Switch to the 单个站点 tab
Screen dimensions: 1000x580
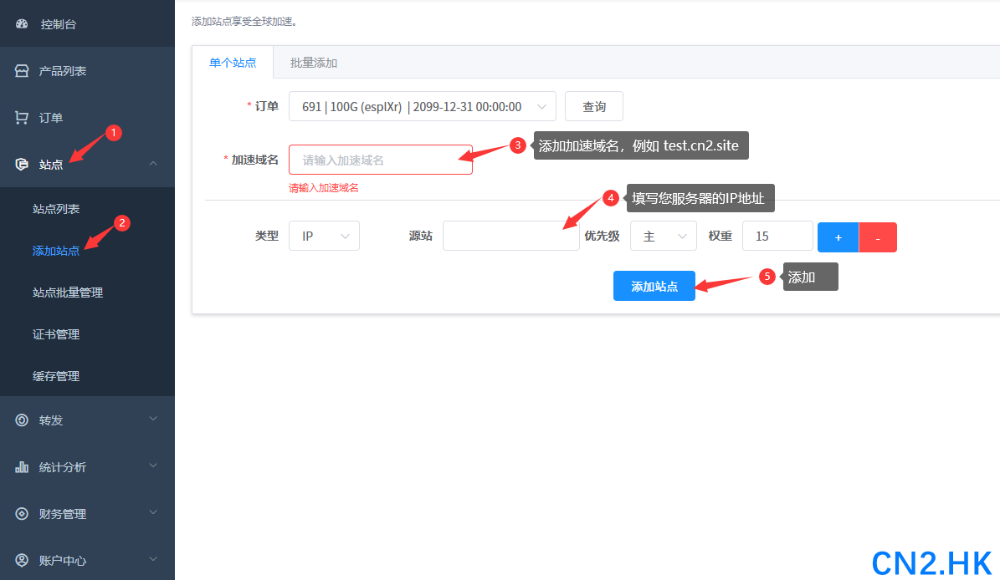click(233, 63)
